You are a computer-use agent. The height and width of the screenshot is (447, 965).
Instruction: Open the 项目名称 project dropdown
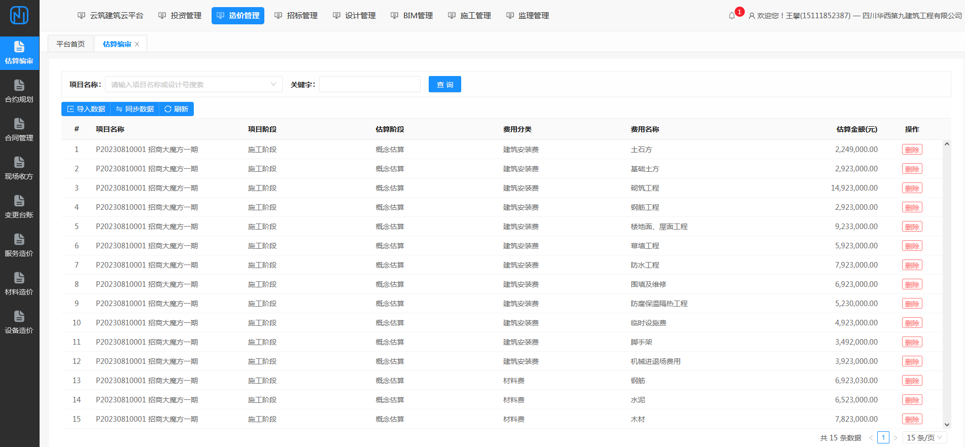(x=193, y=85)
